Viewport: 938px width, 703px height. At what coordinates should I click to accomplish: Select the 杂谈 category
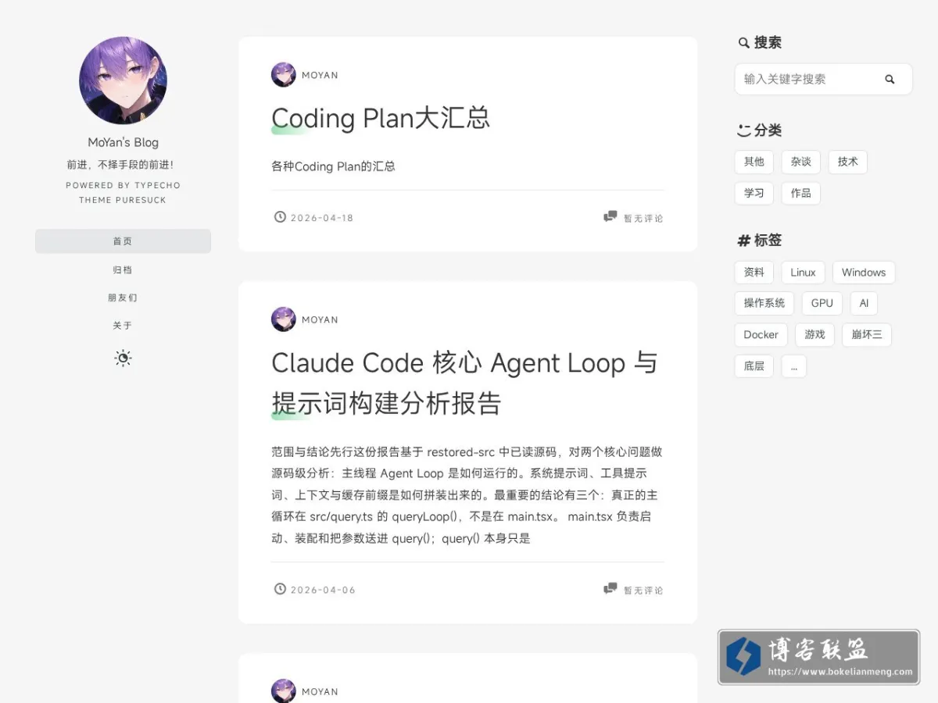tap(801, 162)
